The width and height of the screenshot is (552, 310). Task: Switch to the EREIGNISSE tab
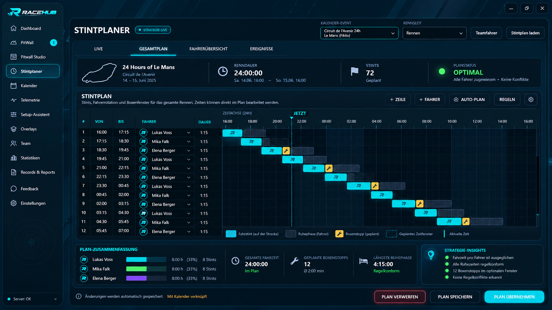tap(261, 49)
